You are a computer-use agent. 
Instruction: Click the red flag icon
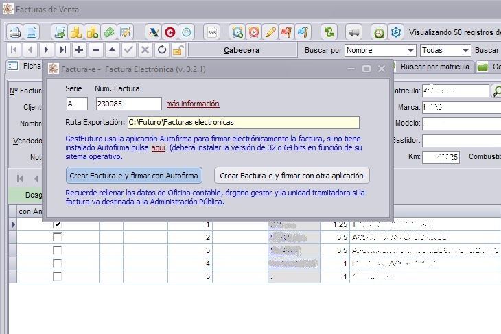[x=286, y=32]
